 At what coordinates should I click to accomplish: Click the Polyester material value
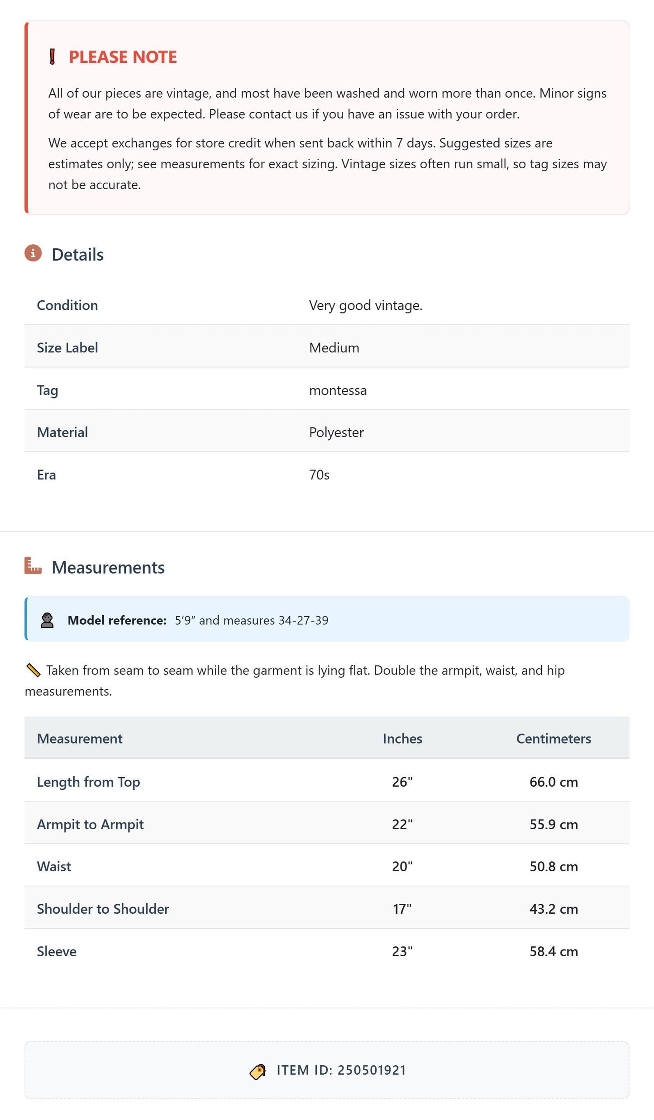tap(336, 432)
